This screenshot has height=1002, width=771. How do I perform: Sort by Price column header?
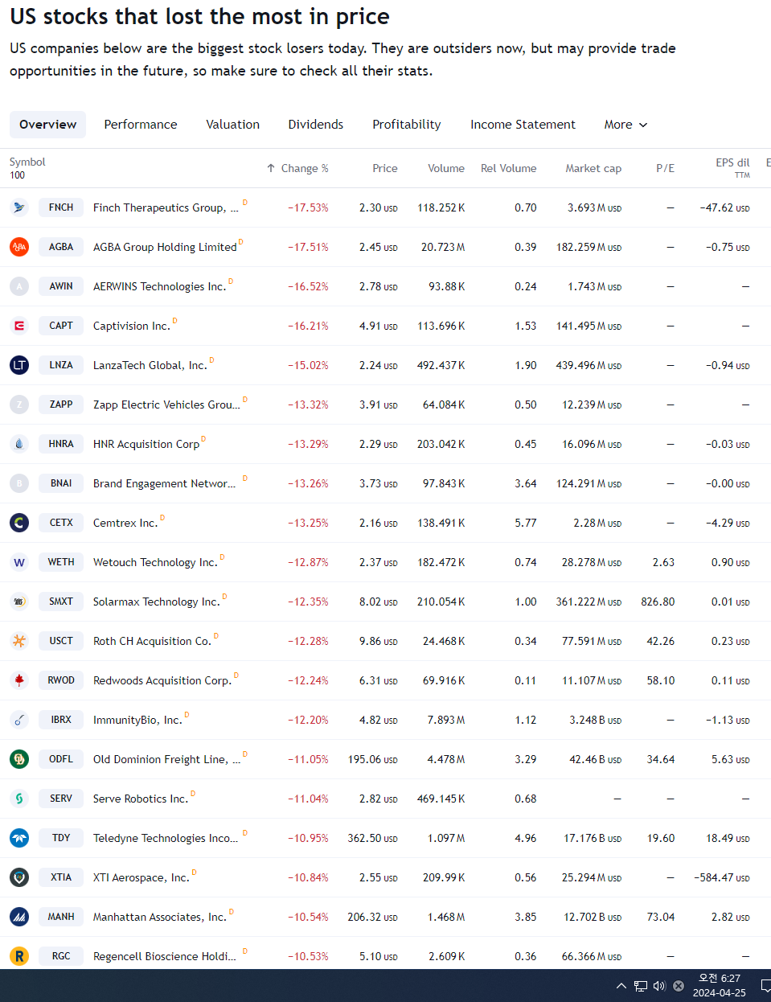(x=385, y=168)
